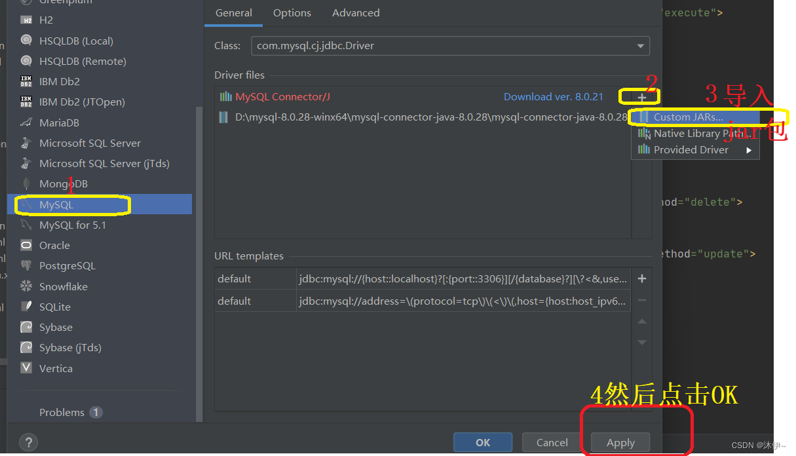Image resolution: width=796 pixels, height=456 pixels.
Task: Click Download ver. 8.0.21 link
Action: pos(554,96)
